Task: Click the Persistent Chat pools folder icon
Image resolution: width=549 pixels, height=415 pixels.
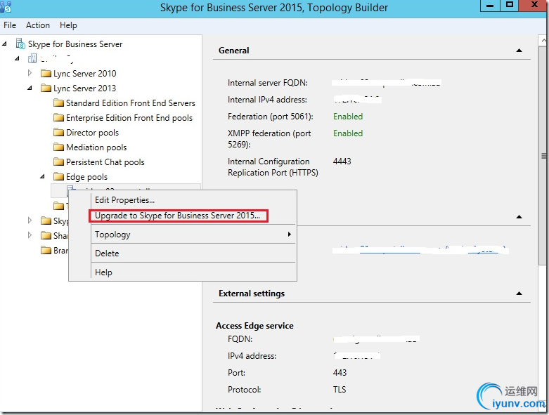Action: coord(59,162)
